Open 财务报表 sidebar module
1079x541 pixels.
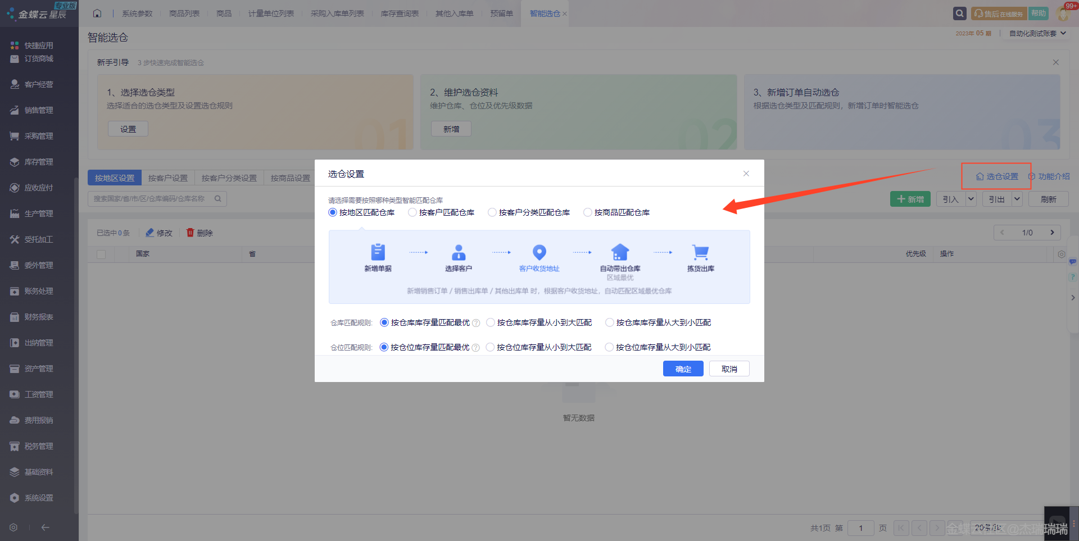(32, 317)
